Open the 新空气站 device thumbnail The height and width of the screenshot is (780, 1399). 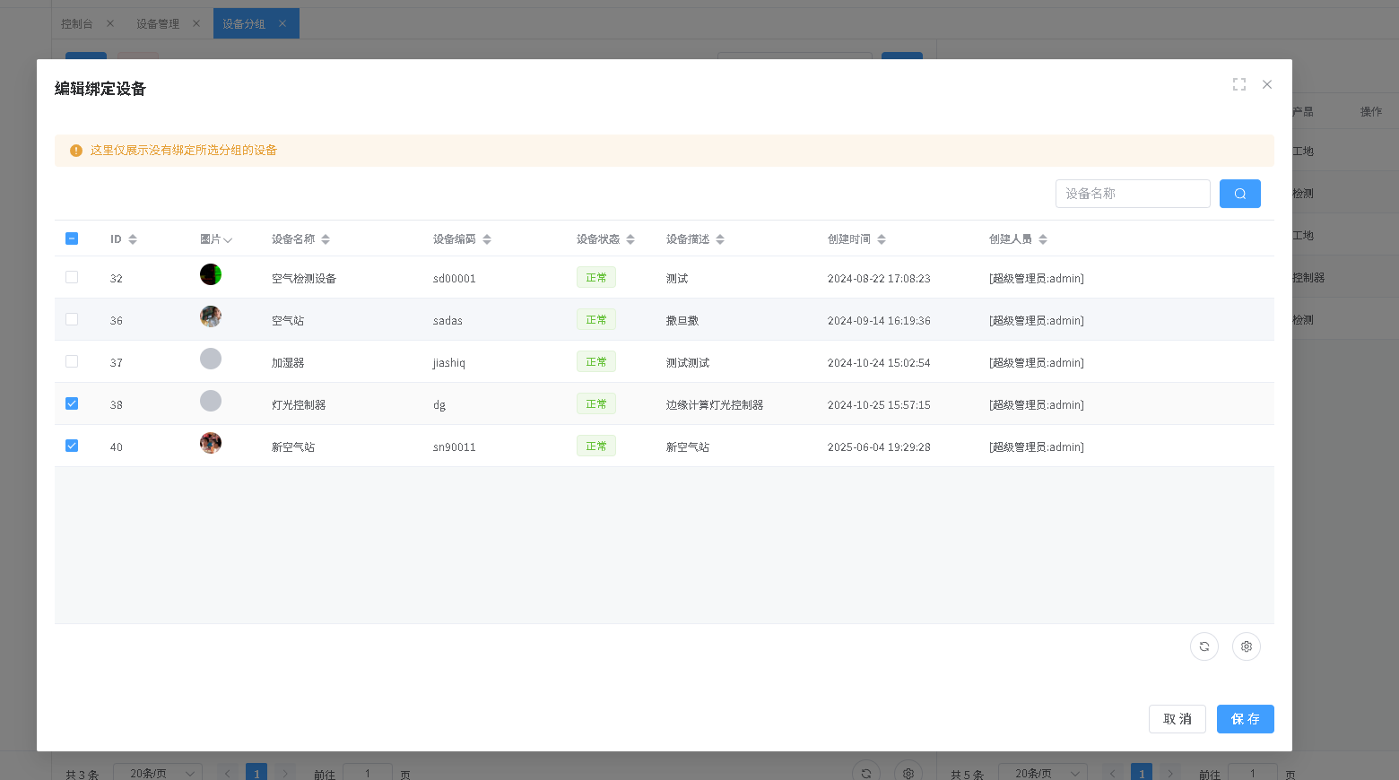211,444
